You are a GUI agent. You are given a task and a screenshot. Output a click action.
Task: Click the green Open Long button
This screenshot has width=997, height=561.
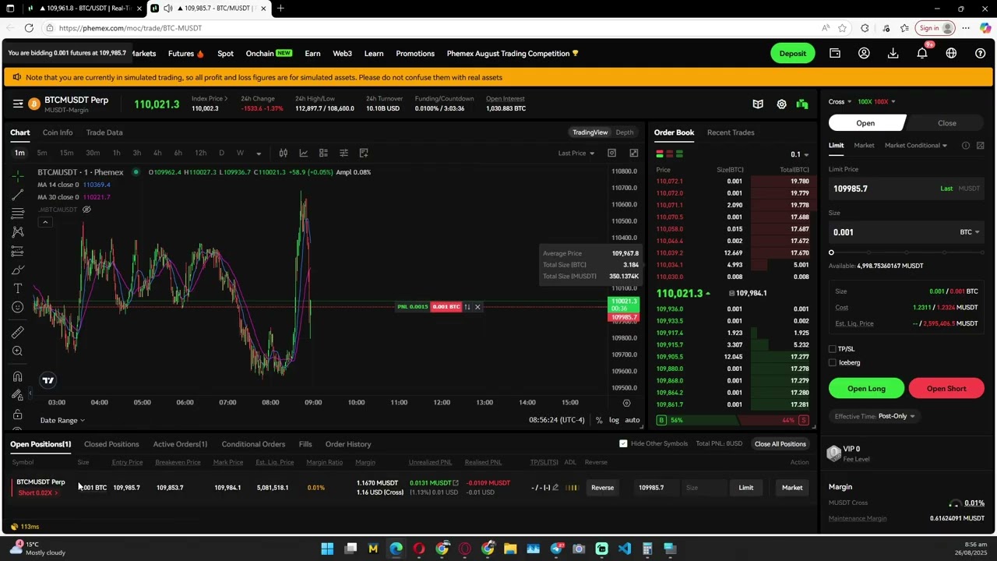pyautogui.click(x=866, y=389)
